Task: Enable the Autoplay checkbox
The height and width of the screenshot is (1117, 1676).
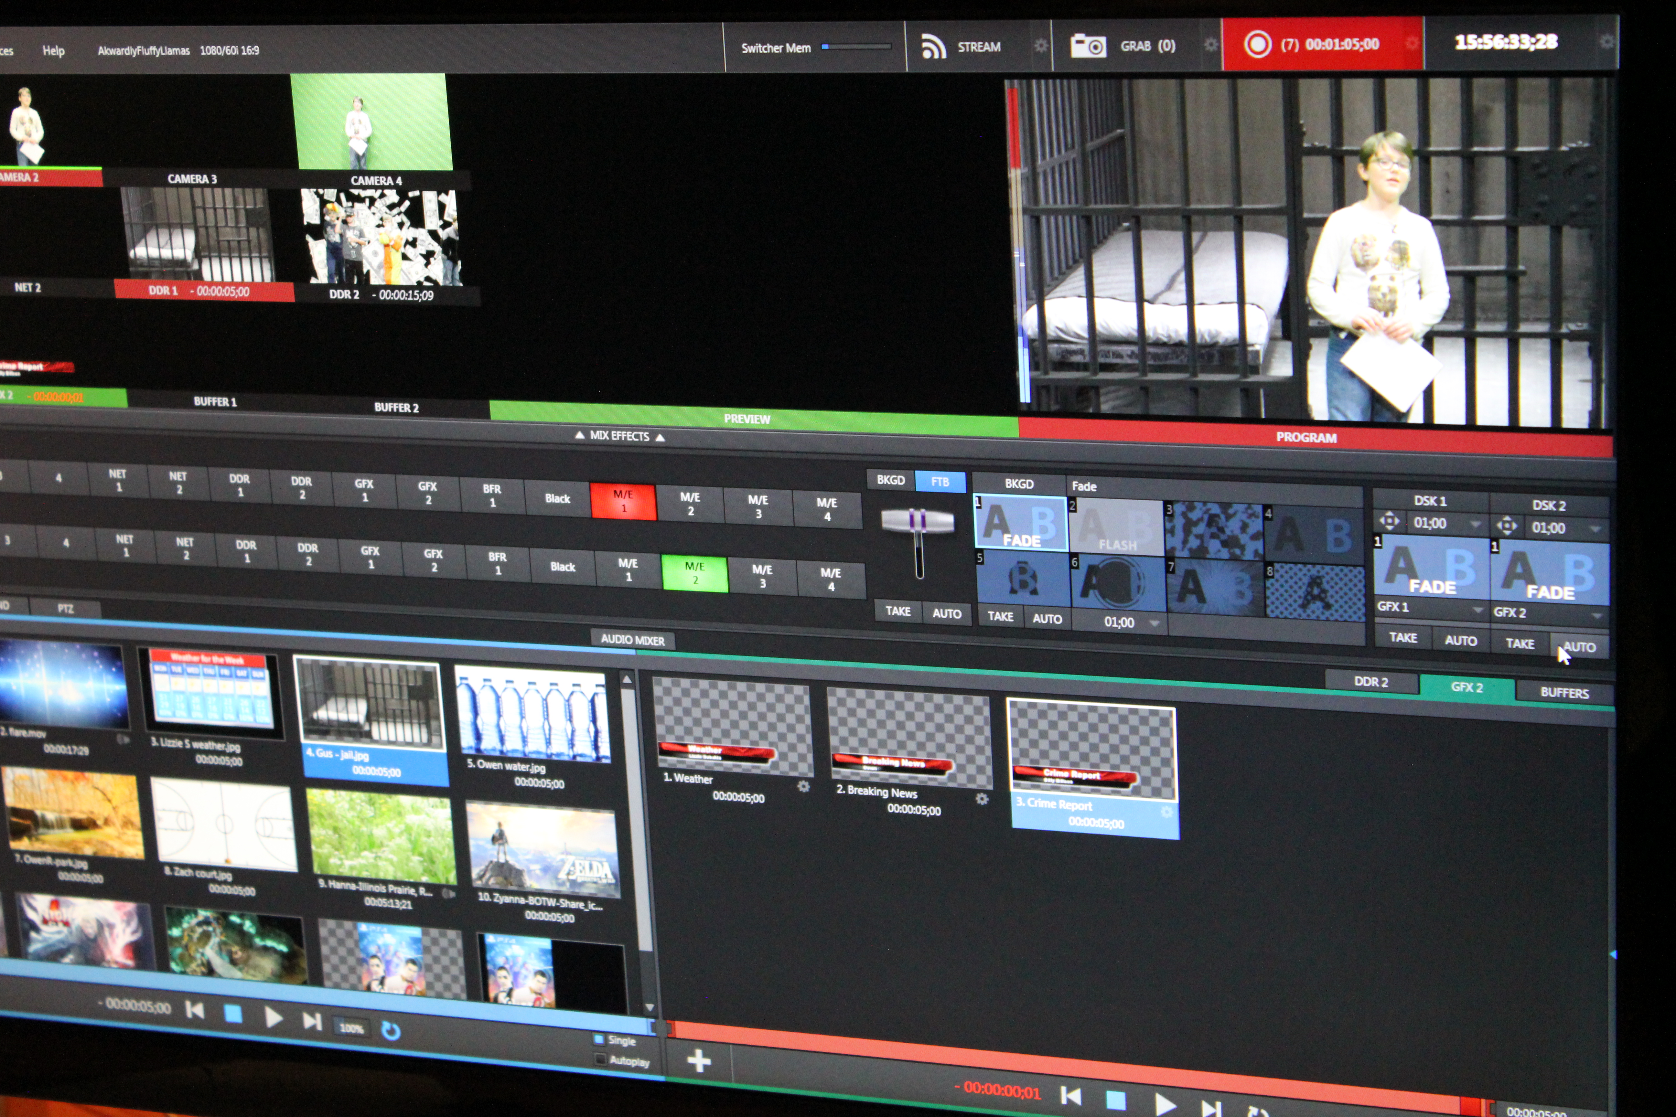Action: pos(600,1058)
